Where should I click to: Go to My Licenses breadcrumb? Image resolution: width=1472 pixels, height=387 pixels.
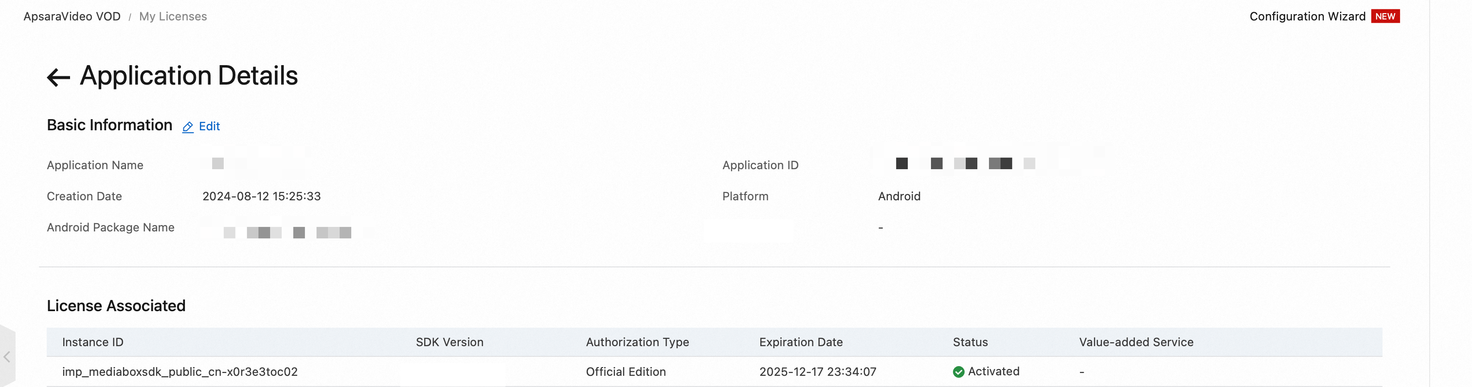tap(173, 17)
